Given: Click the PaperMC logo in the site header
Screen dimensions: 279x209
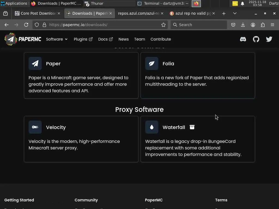Looking at the screenshot, I should tap(23, 39).
